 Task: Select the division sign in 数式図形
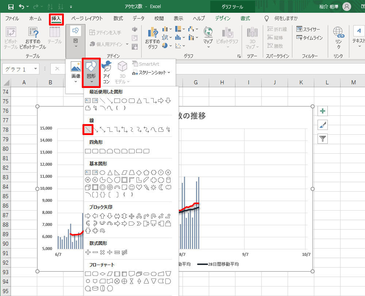(x=109, y=252)
